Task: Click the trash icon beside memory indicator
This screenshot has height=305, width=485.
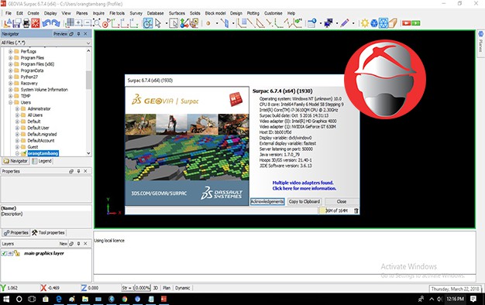Action: pyautogui.click(x=356, y=211)
